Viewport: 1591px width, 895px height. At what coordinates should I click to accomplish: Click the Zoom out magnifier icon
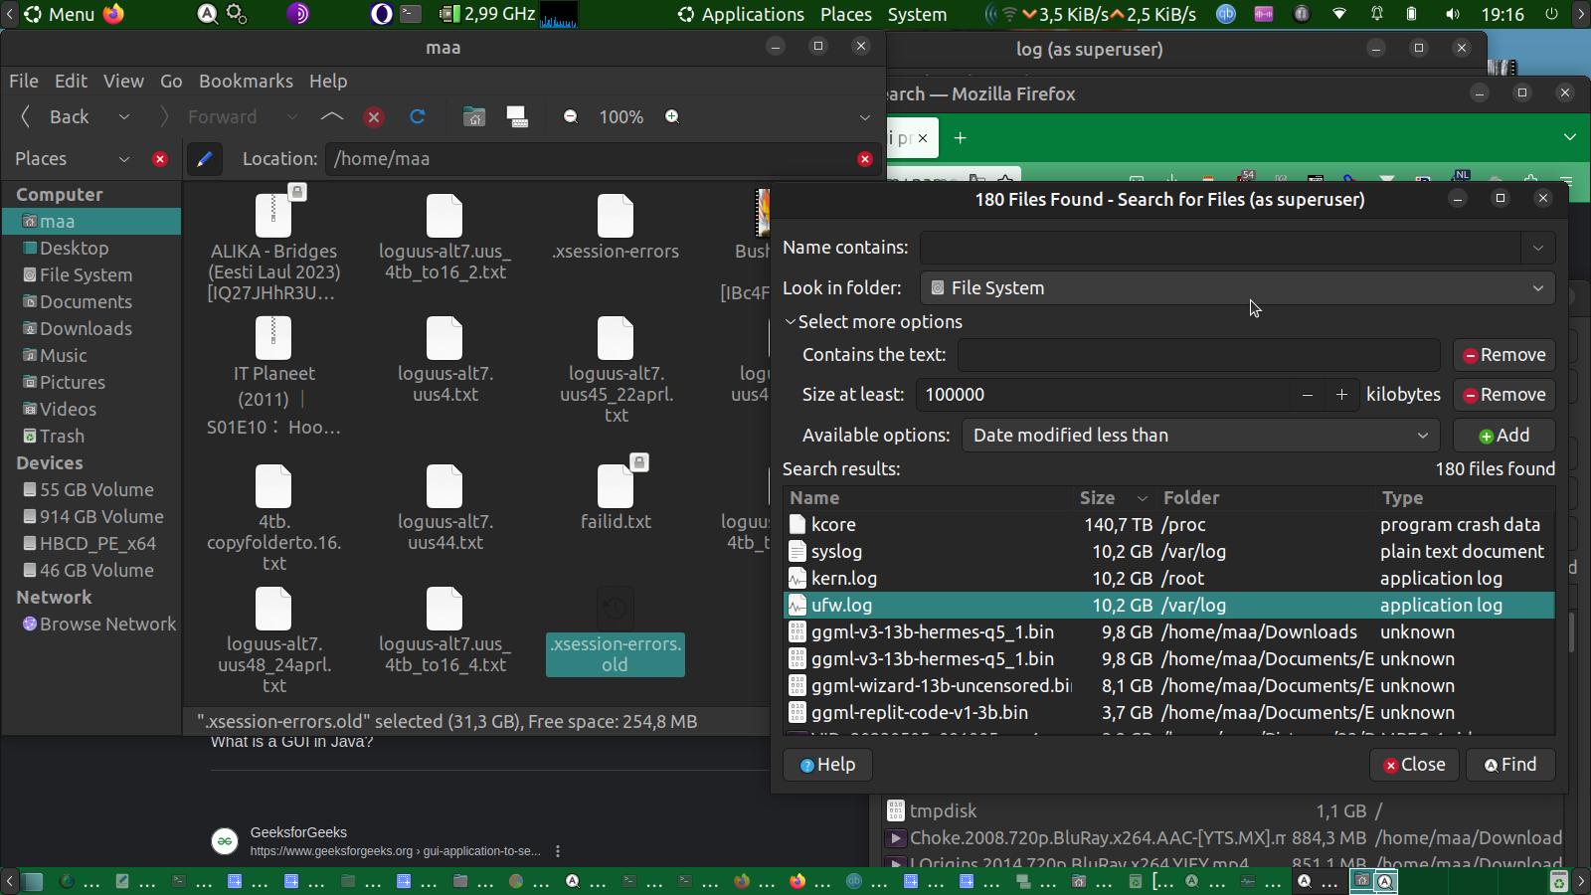(571, 117)
